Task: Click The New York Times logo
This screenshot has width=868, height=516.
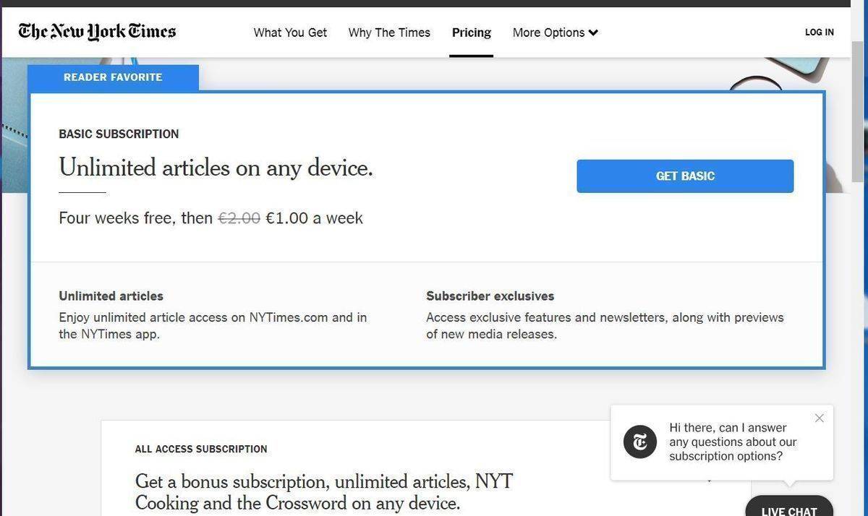Action: (x=97, y=32)
